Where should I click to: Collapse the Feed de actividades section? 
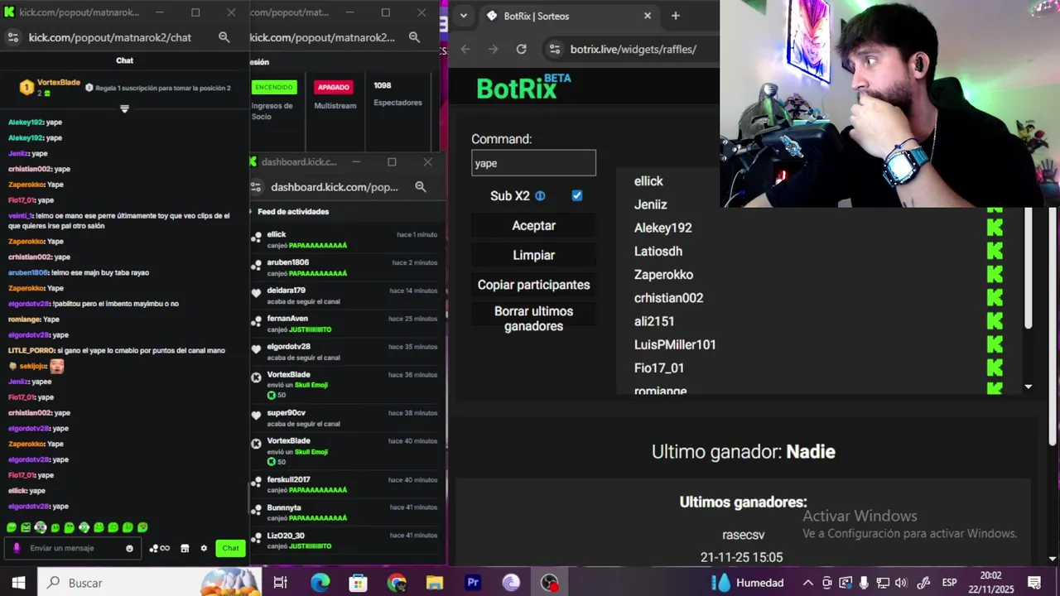[x=252, y=212]
